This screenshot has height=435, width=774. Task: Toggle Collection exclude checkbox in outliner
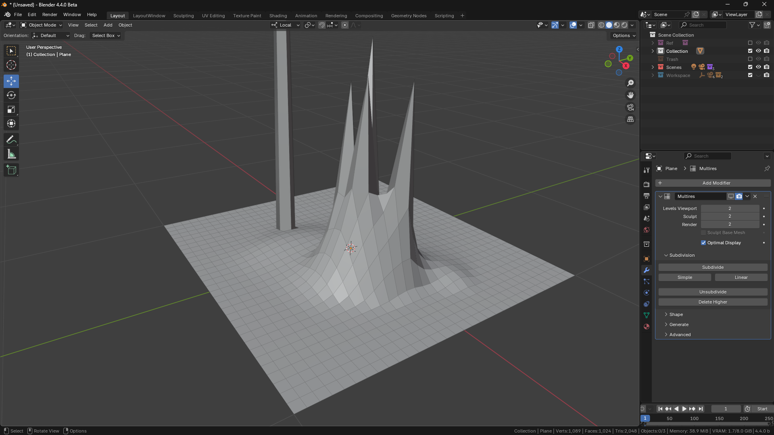(750, 51)
